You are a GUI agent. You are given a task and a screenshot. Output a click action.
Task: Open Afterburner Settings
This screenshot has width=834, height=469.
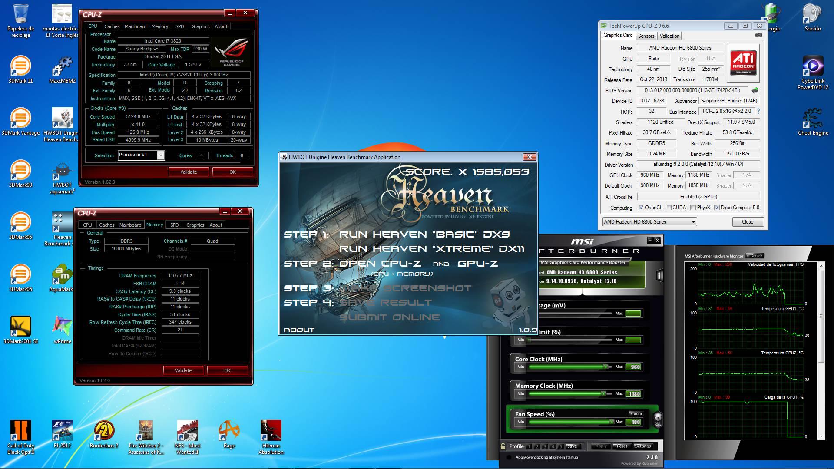tap(642, 446)
